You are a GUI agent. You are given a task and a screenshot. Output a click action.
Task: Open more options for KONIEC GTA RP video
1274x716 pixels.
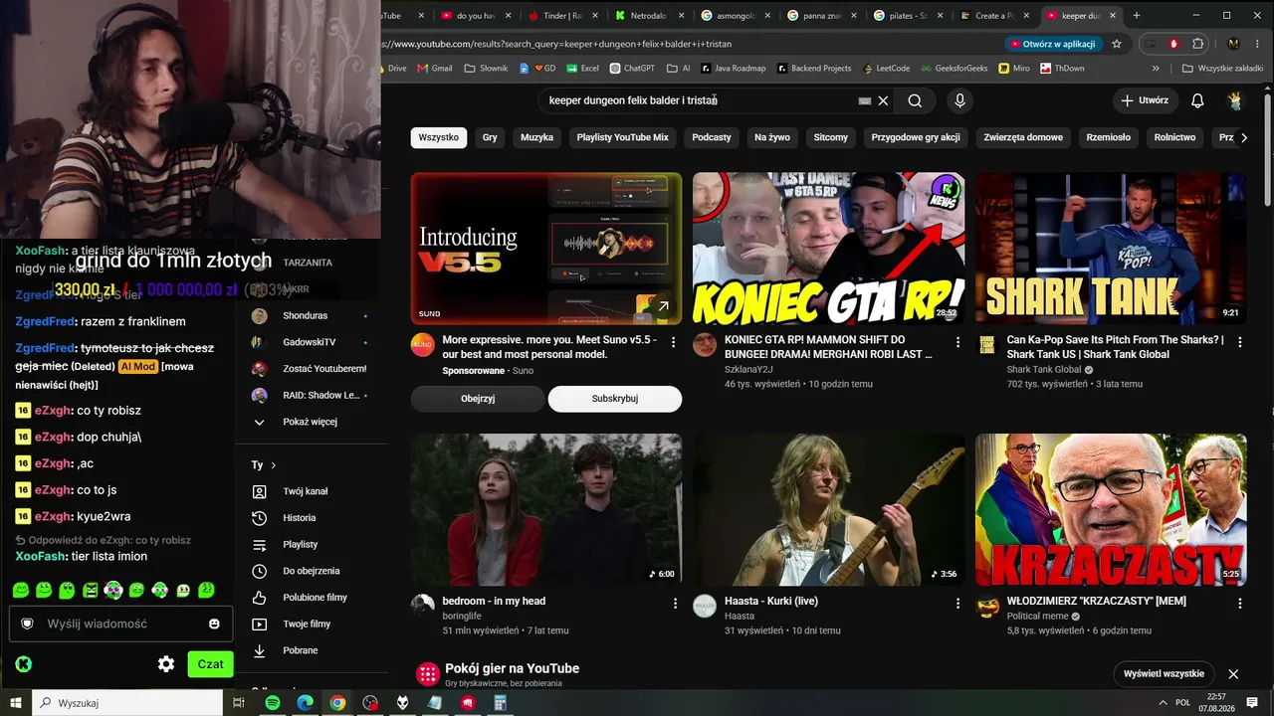(958, 342)
